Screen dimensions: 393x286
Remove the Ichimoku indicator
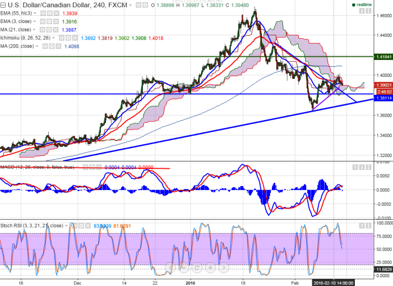click(75, 38)
